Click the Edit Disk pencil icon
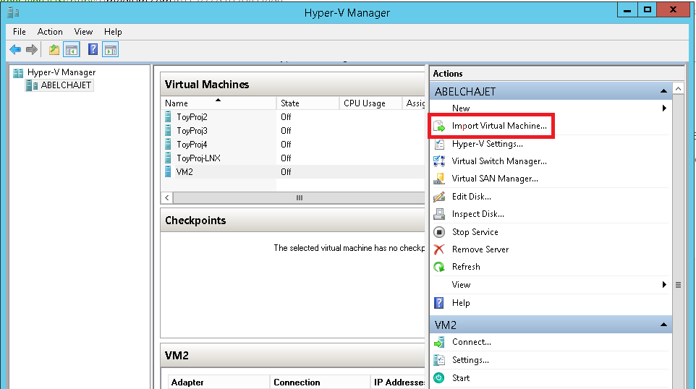The width and height of the screenshot is (696, 389). [439, 197]
